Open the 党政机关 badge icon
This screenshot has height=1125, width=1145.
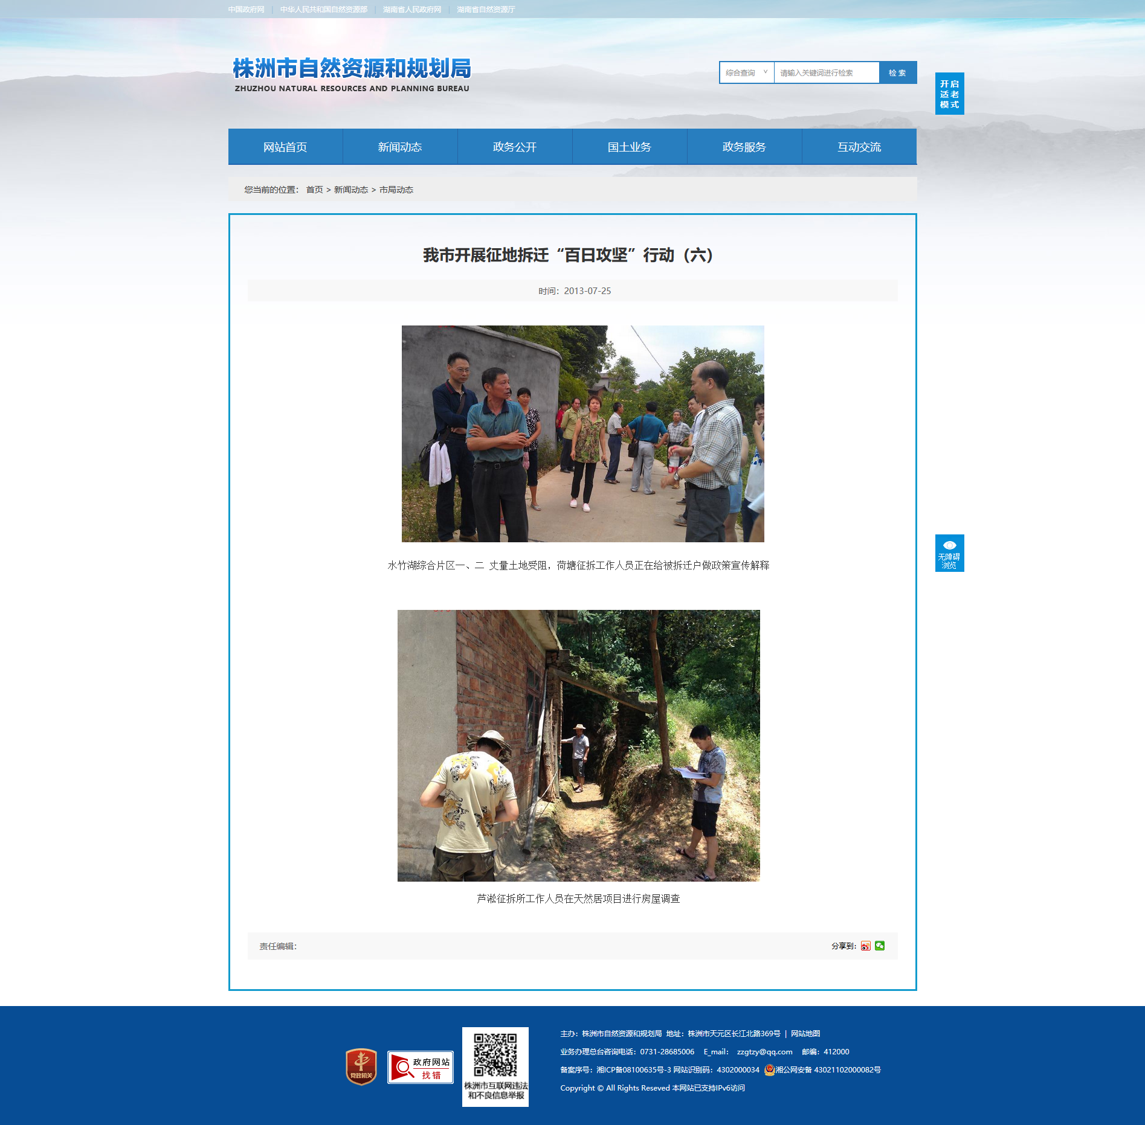point(361,1066)
